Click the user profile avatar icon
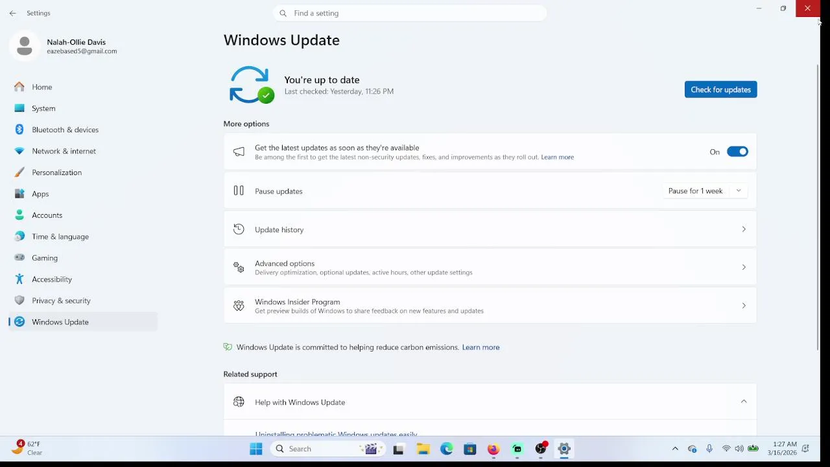 25,47
